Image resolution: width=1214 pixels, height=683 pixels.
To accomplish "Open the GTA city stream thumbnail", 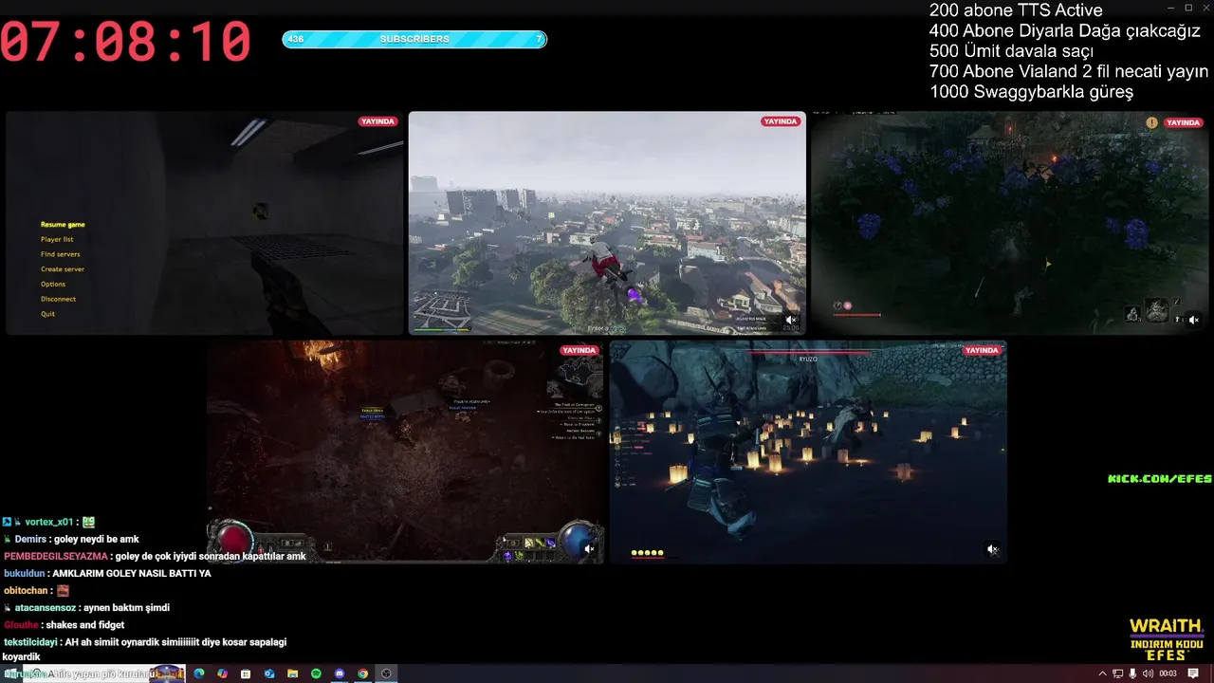I will [607, 223].
